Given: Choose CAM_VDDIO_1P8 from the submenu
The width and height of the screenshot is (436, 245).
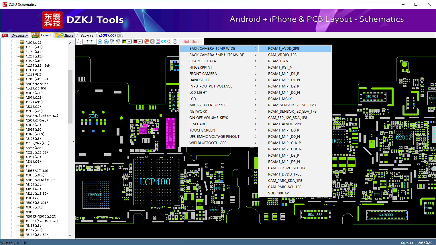Looking at the screenshot, I should 295,55.
